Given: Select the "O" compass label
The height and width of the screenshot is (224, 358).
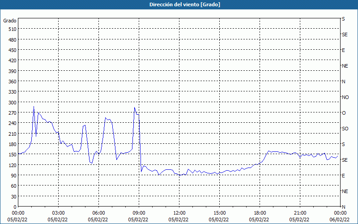Looking at the screenshot, I should coord(344,113).
